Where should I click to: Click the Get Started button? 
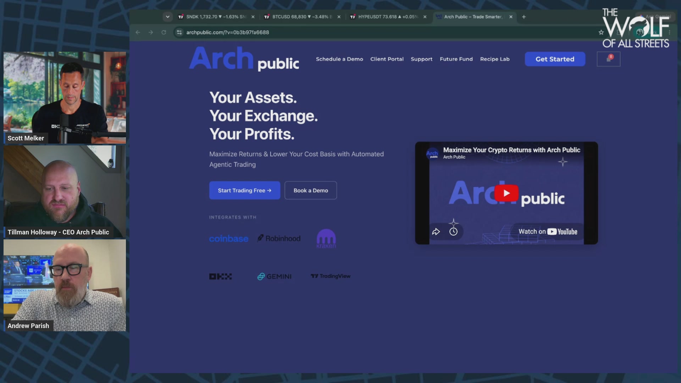(x=555, y=59)
